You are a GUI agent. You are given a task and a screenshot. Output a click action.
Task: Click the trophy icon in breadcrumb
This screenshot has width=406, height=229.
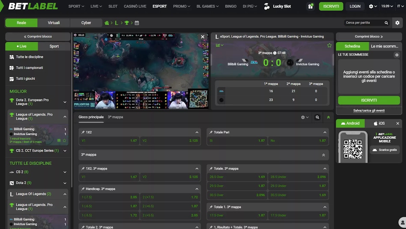(127, 23)
